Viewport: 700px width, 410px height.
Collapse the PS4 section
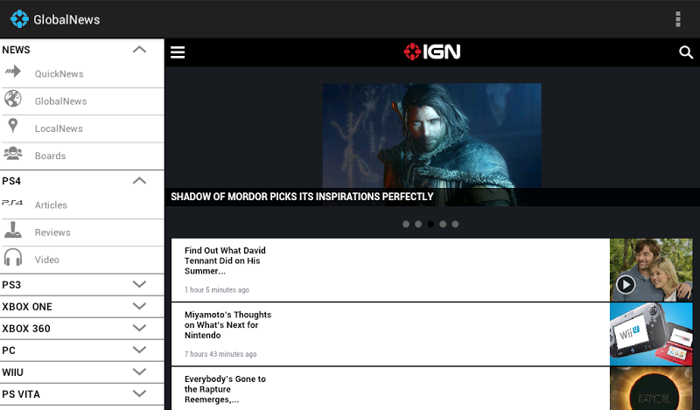coord(139,181)
